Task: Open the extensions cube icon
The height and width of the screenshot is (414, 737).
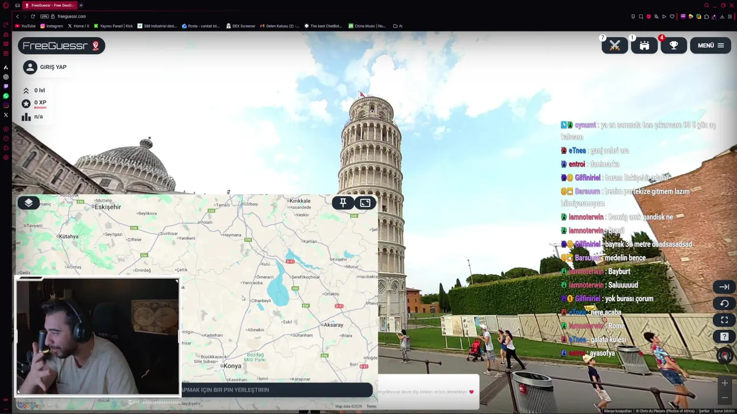Action: click(705, 16)
